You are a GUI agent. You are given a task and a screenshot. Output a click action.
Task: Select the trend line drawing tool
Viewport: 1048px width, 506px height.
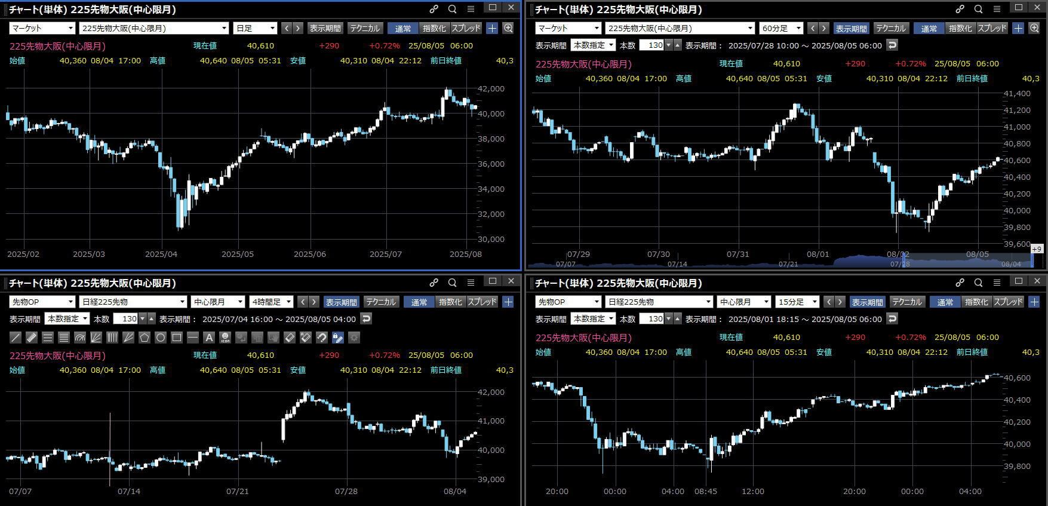point(16,338)
